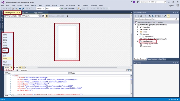Click Sync with Active Document icon
The image size is (180, 101).
[150, 16]
